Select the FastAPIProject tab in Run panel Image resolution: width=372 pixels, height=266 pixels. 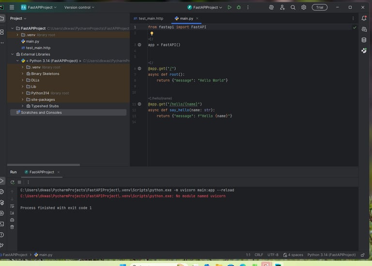click(42, 172)
